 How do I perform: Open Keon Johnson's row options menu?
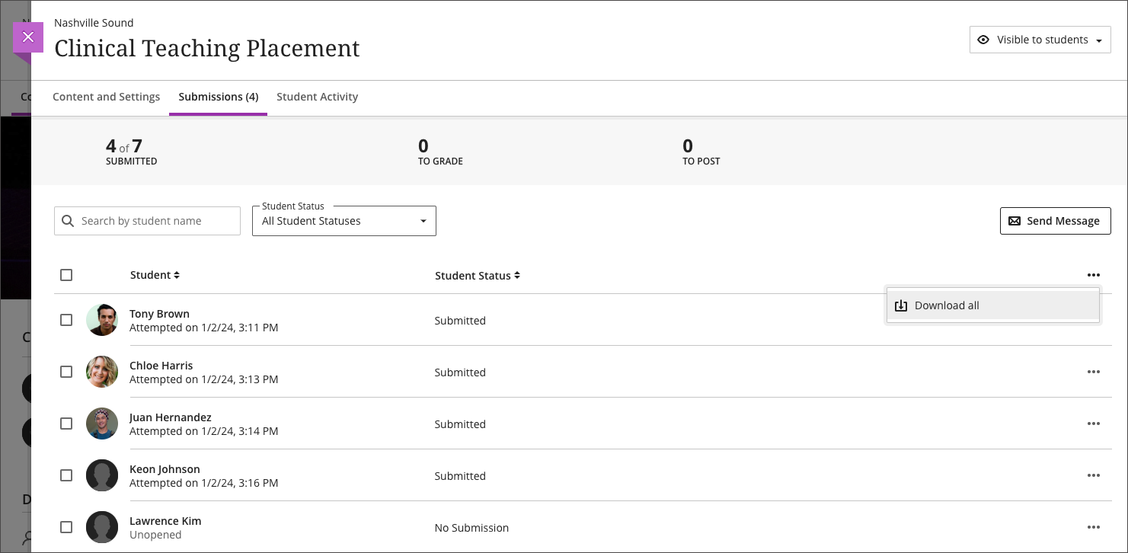click(x=1094, y=475)
